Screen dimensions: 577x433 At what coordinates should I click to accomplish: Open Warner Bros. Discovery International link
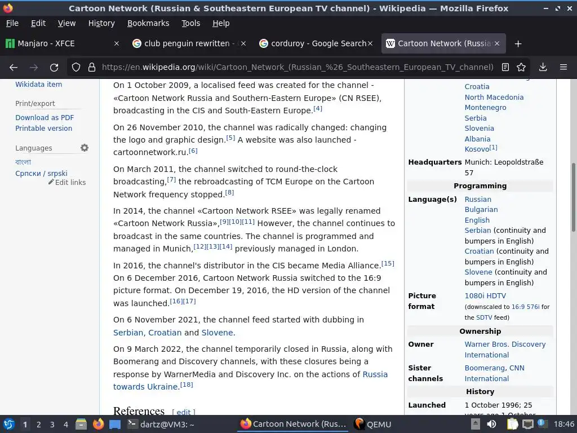point(505,350)
